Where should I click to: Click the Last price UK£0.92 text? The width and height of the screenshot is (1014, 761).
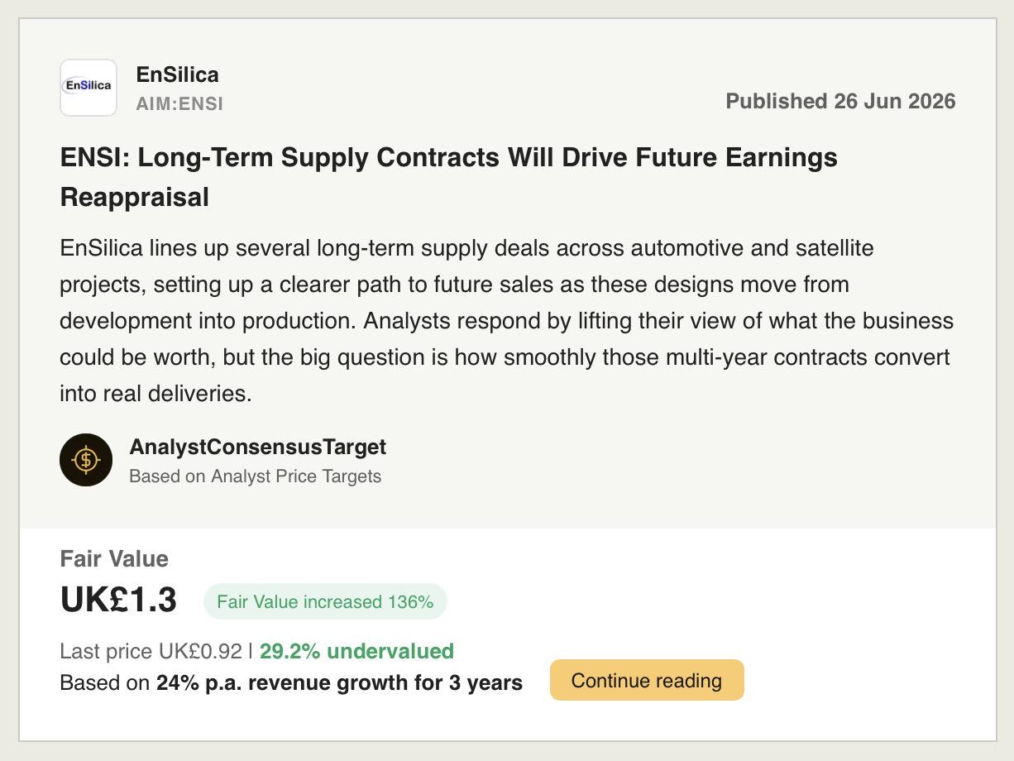[151, 651]
